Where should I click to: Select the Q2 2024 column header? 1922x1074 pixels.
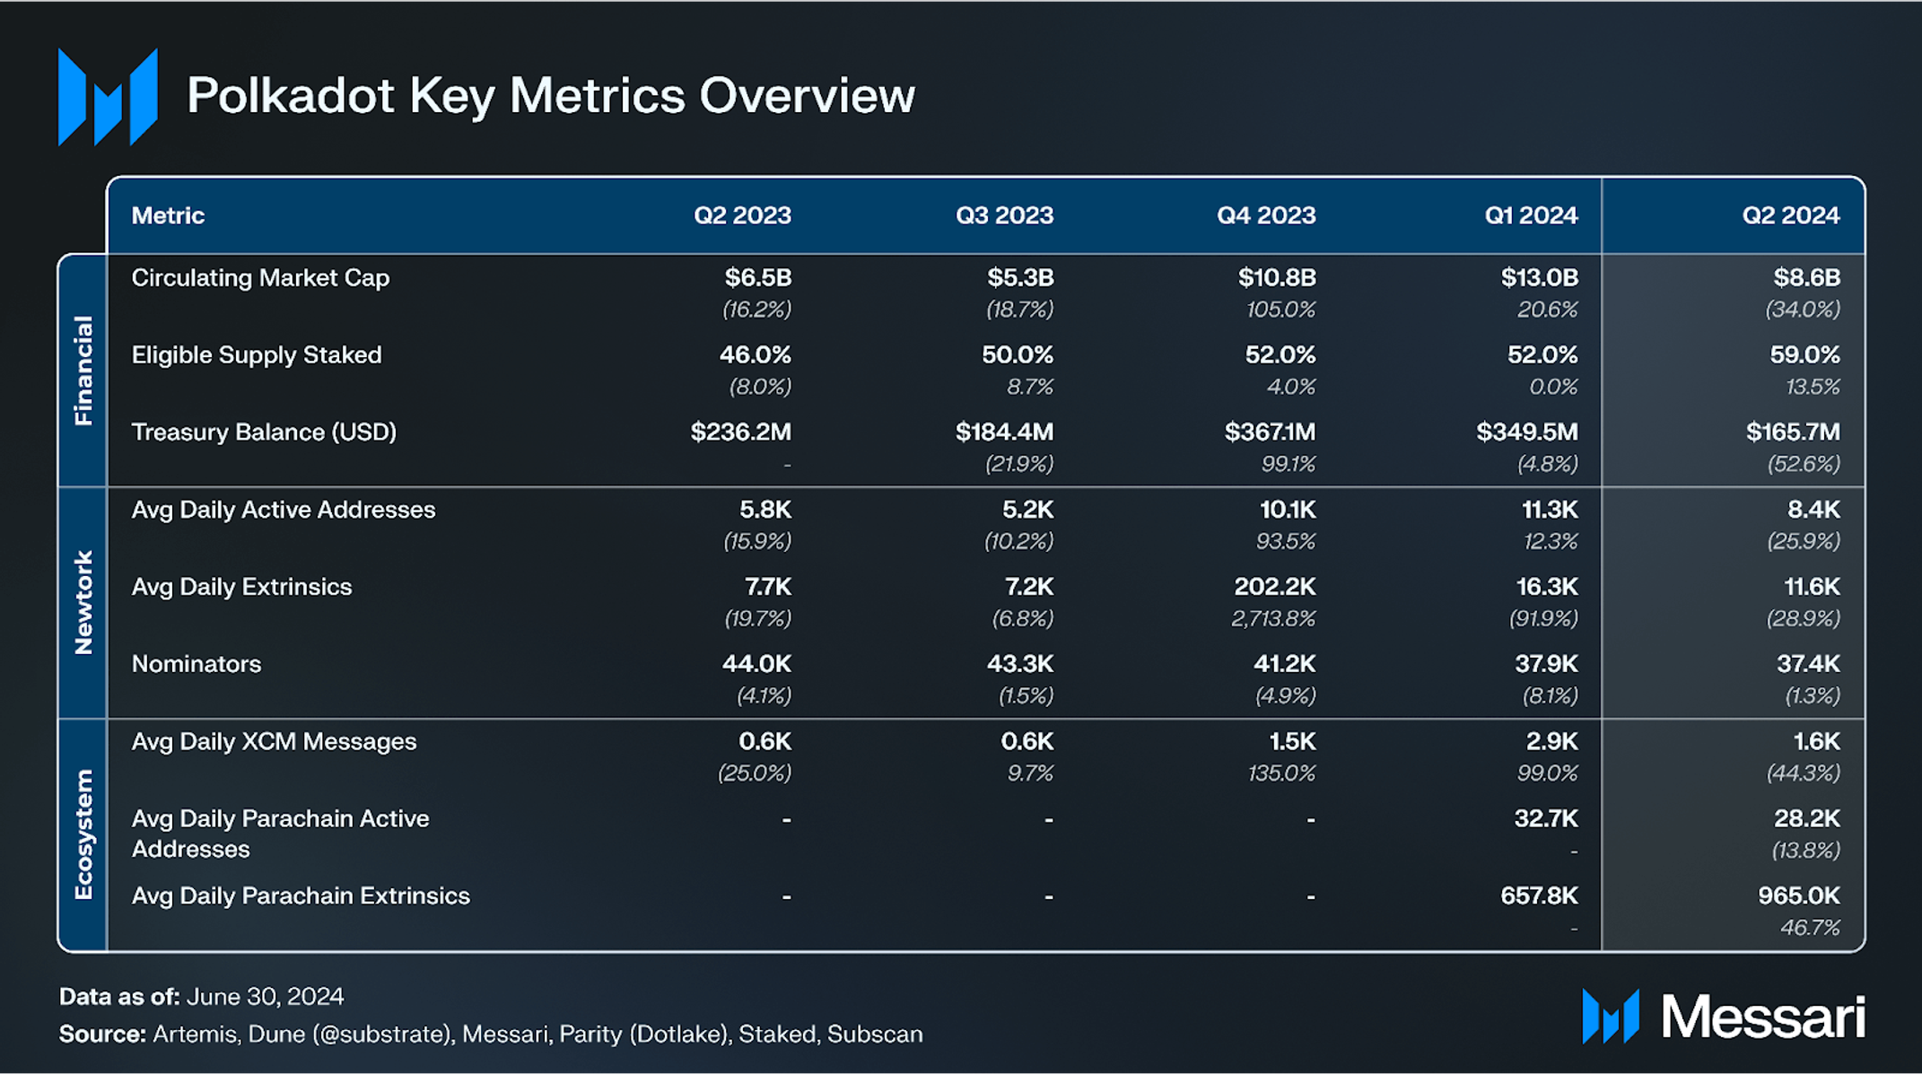click(1790, 215)
